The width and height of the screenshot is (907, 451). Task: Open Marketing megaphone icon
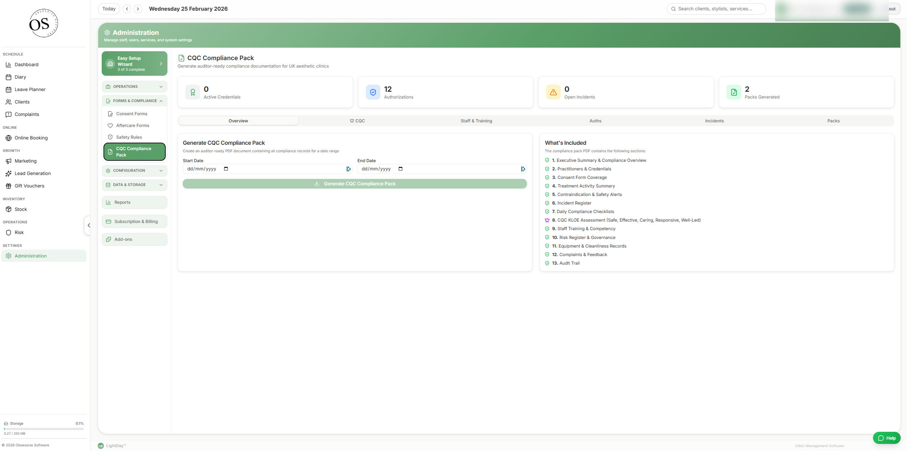pos(9,161)
